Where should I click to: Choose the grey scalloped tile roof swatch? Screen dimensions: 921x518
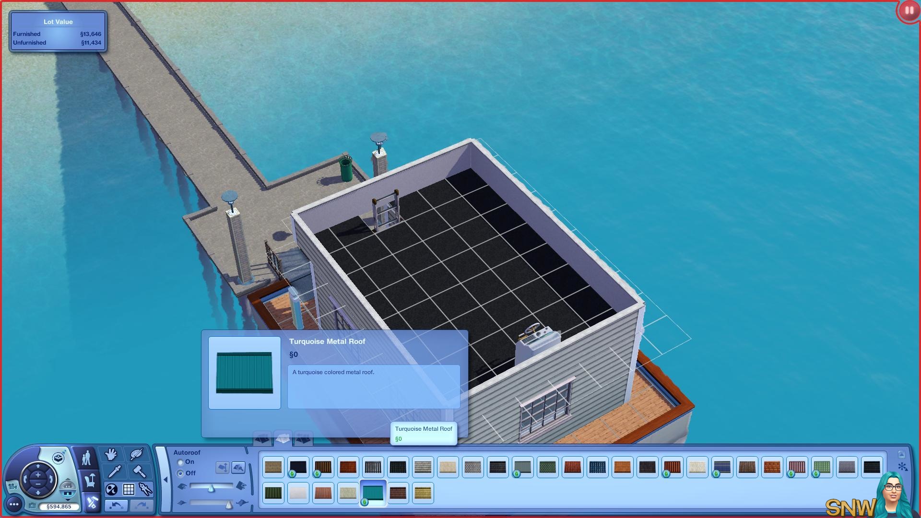(x=473, y=467)
